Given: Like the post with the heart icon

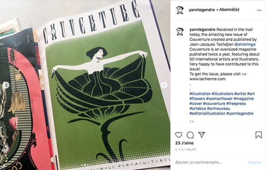Looking at the screenshot, I should (x=179, y=135).
